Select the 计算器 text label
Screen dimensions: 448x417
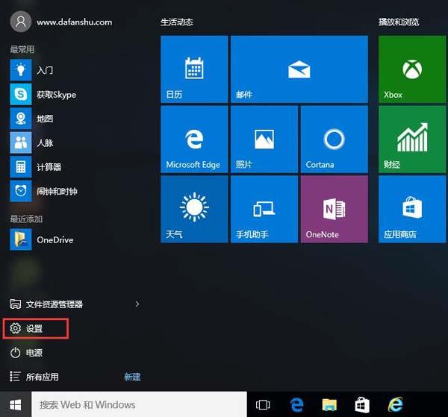point(49,167)
